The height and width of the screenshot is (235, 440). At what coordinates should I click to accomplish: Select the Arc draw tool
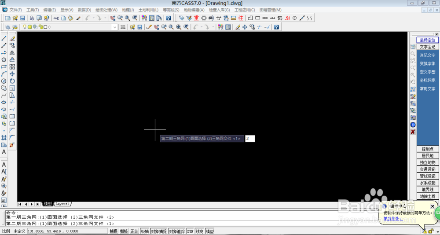pos(4,74)
